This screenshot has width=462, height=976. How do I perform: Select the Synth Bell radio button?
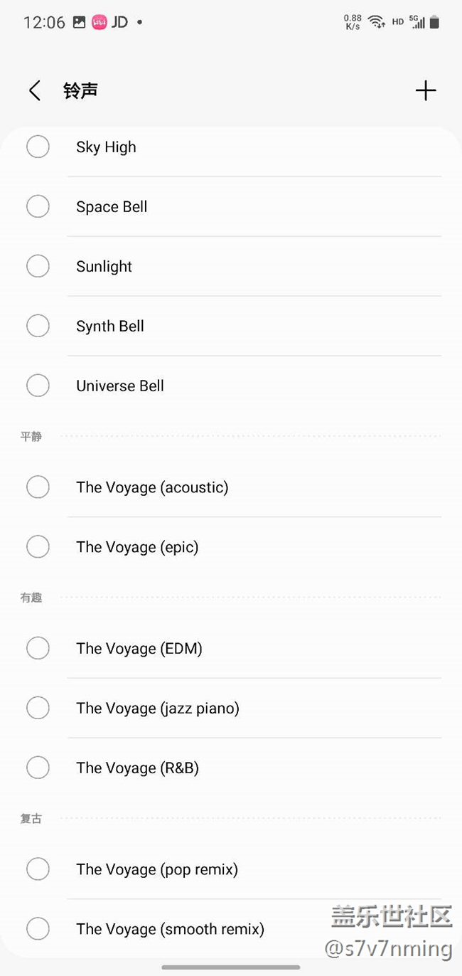pyautogui.click(x=38, y=327)
